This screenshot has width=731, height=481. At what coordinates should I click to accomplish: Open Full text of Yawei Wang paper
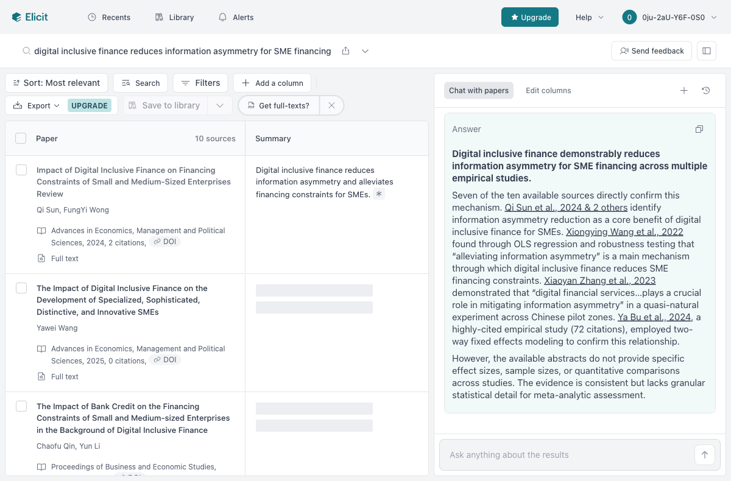coord(65,376)
